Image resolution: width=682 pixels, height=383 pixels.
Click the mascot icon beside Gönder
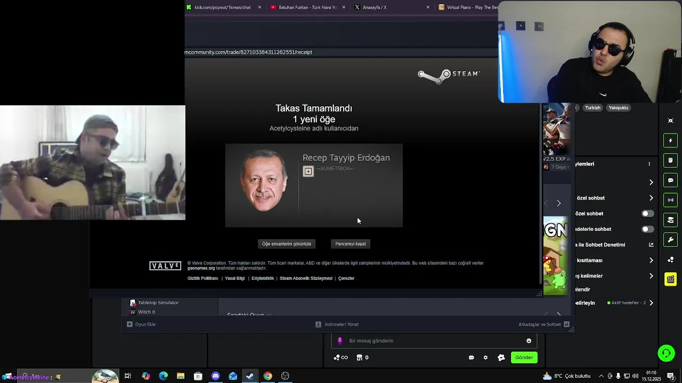tap(501, 357)
